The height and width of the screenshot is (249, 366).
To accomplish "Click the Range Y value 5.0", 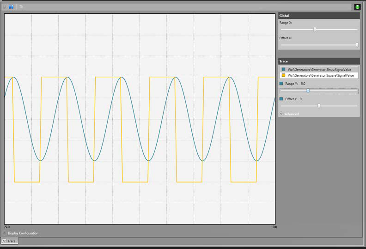I will tap(303, 84).
